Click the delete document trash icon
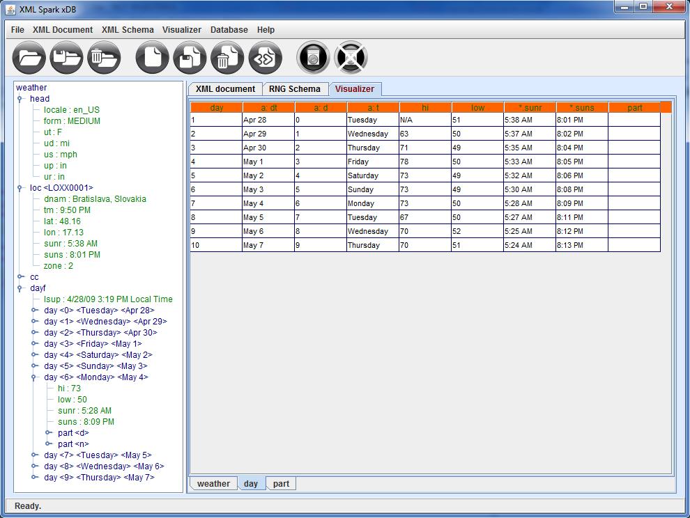This screenshot has width=690, height=518. click(227, 58)
